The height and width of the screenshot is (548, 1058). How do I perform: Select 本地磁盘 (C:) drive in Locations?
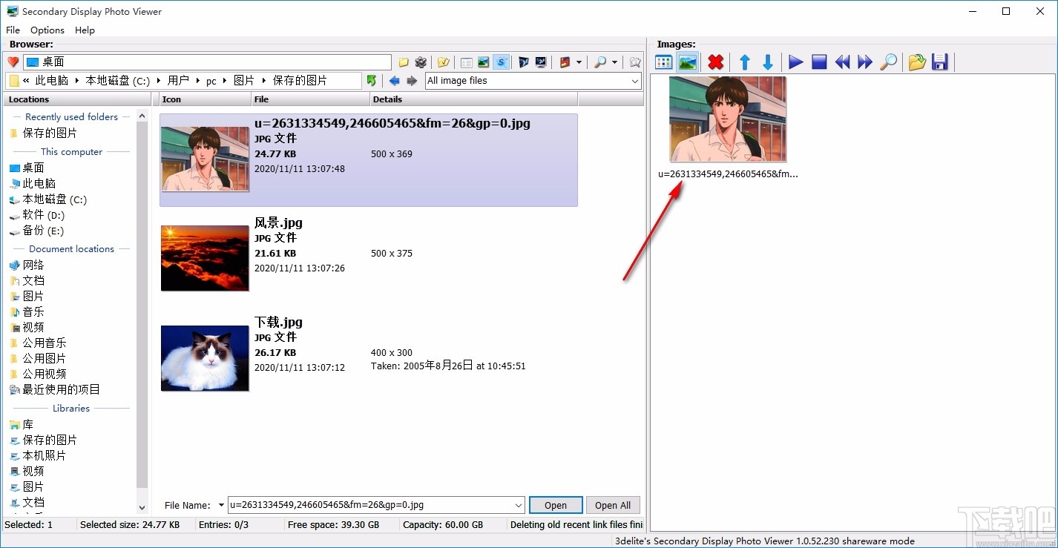pyautogui.click(x=54, y=199)
